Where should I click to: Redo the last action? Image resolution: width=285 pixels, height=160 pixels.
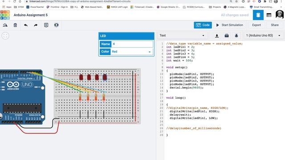36,25
